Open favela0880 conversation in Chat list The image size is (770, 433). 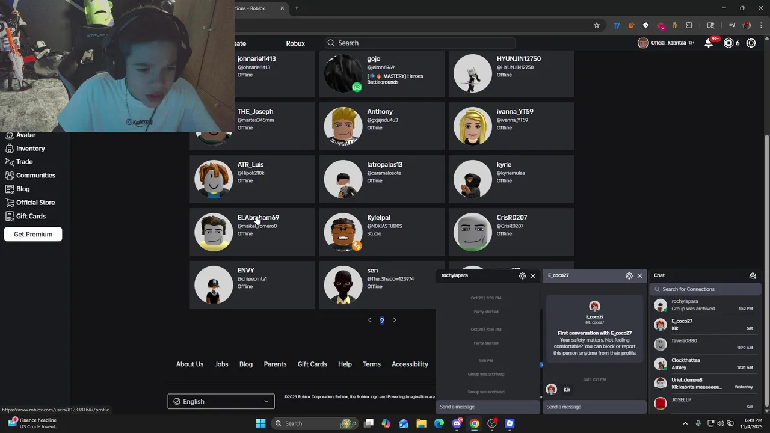point(704,345)
